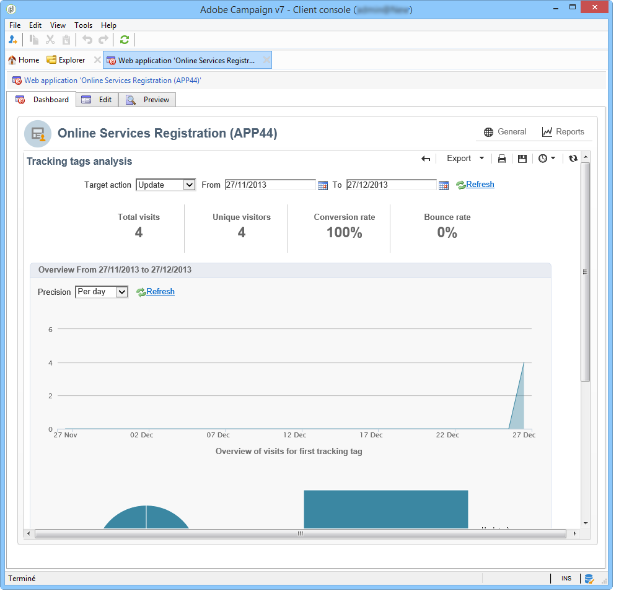Open the To date calendar picker
Viewport: 624px width, 604px height.
(x=443, y=185)
